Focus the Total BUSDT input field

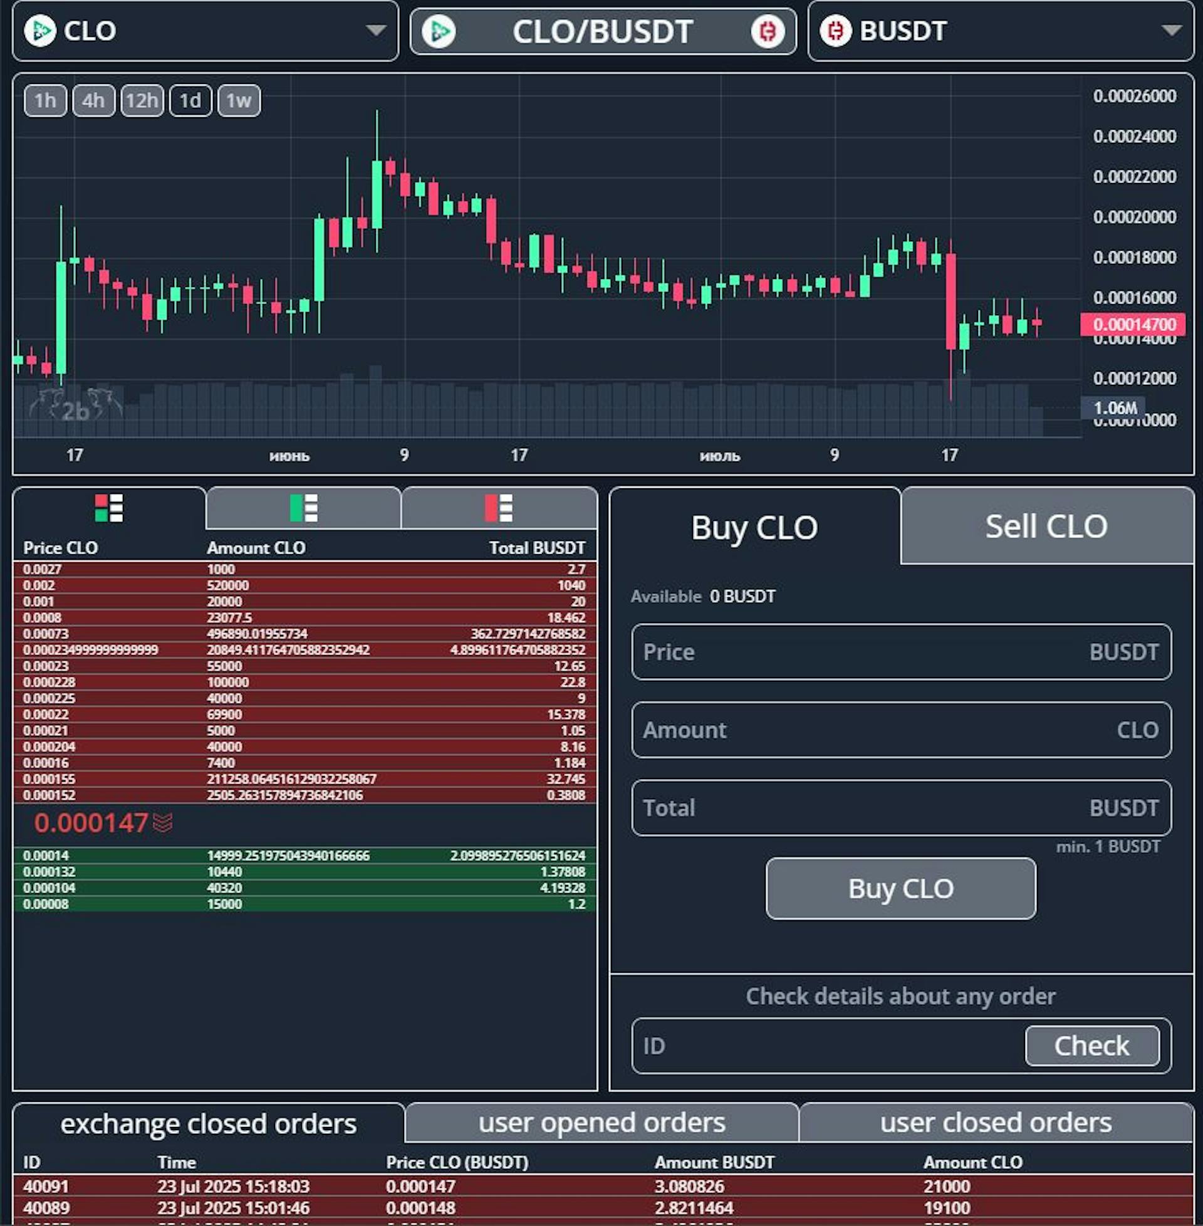(x=901, y=808)
